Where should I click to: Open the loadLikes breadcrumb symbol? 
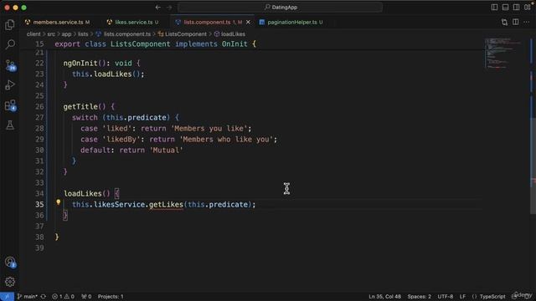coord(229,34)
